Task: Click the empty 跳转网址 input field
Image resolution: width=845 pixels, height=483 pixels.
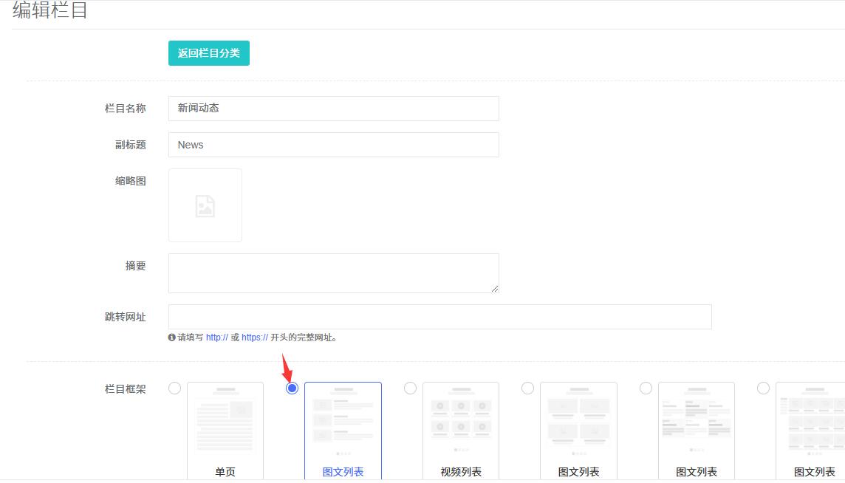Action: (x=439, y=317)
